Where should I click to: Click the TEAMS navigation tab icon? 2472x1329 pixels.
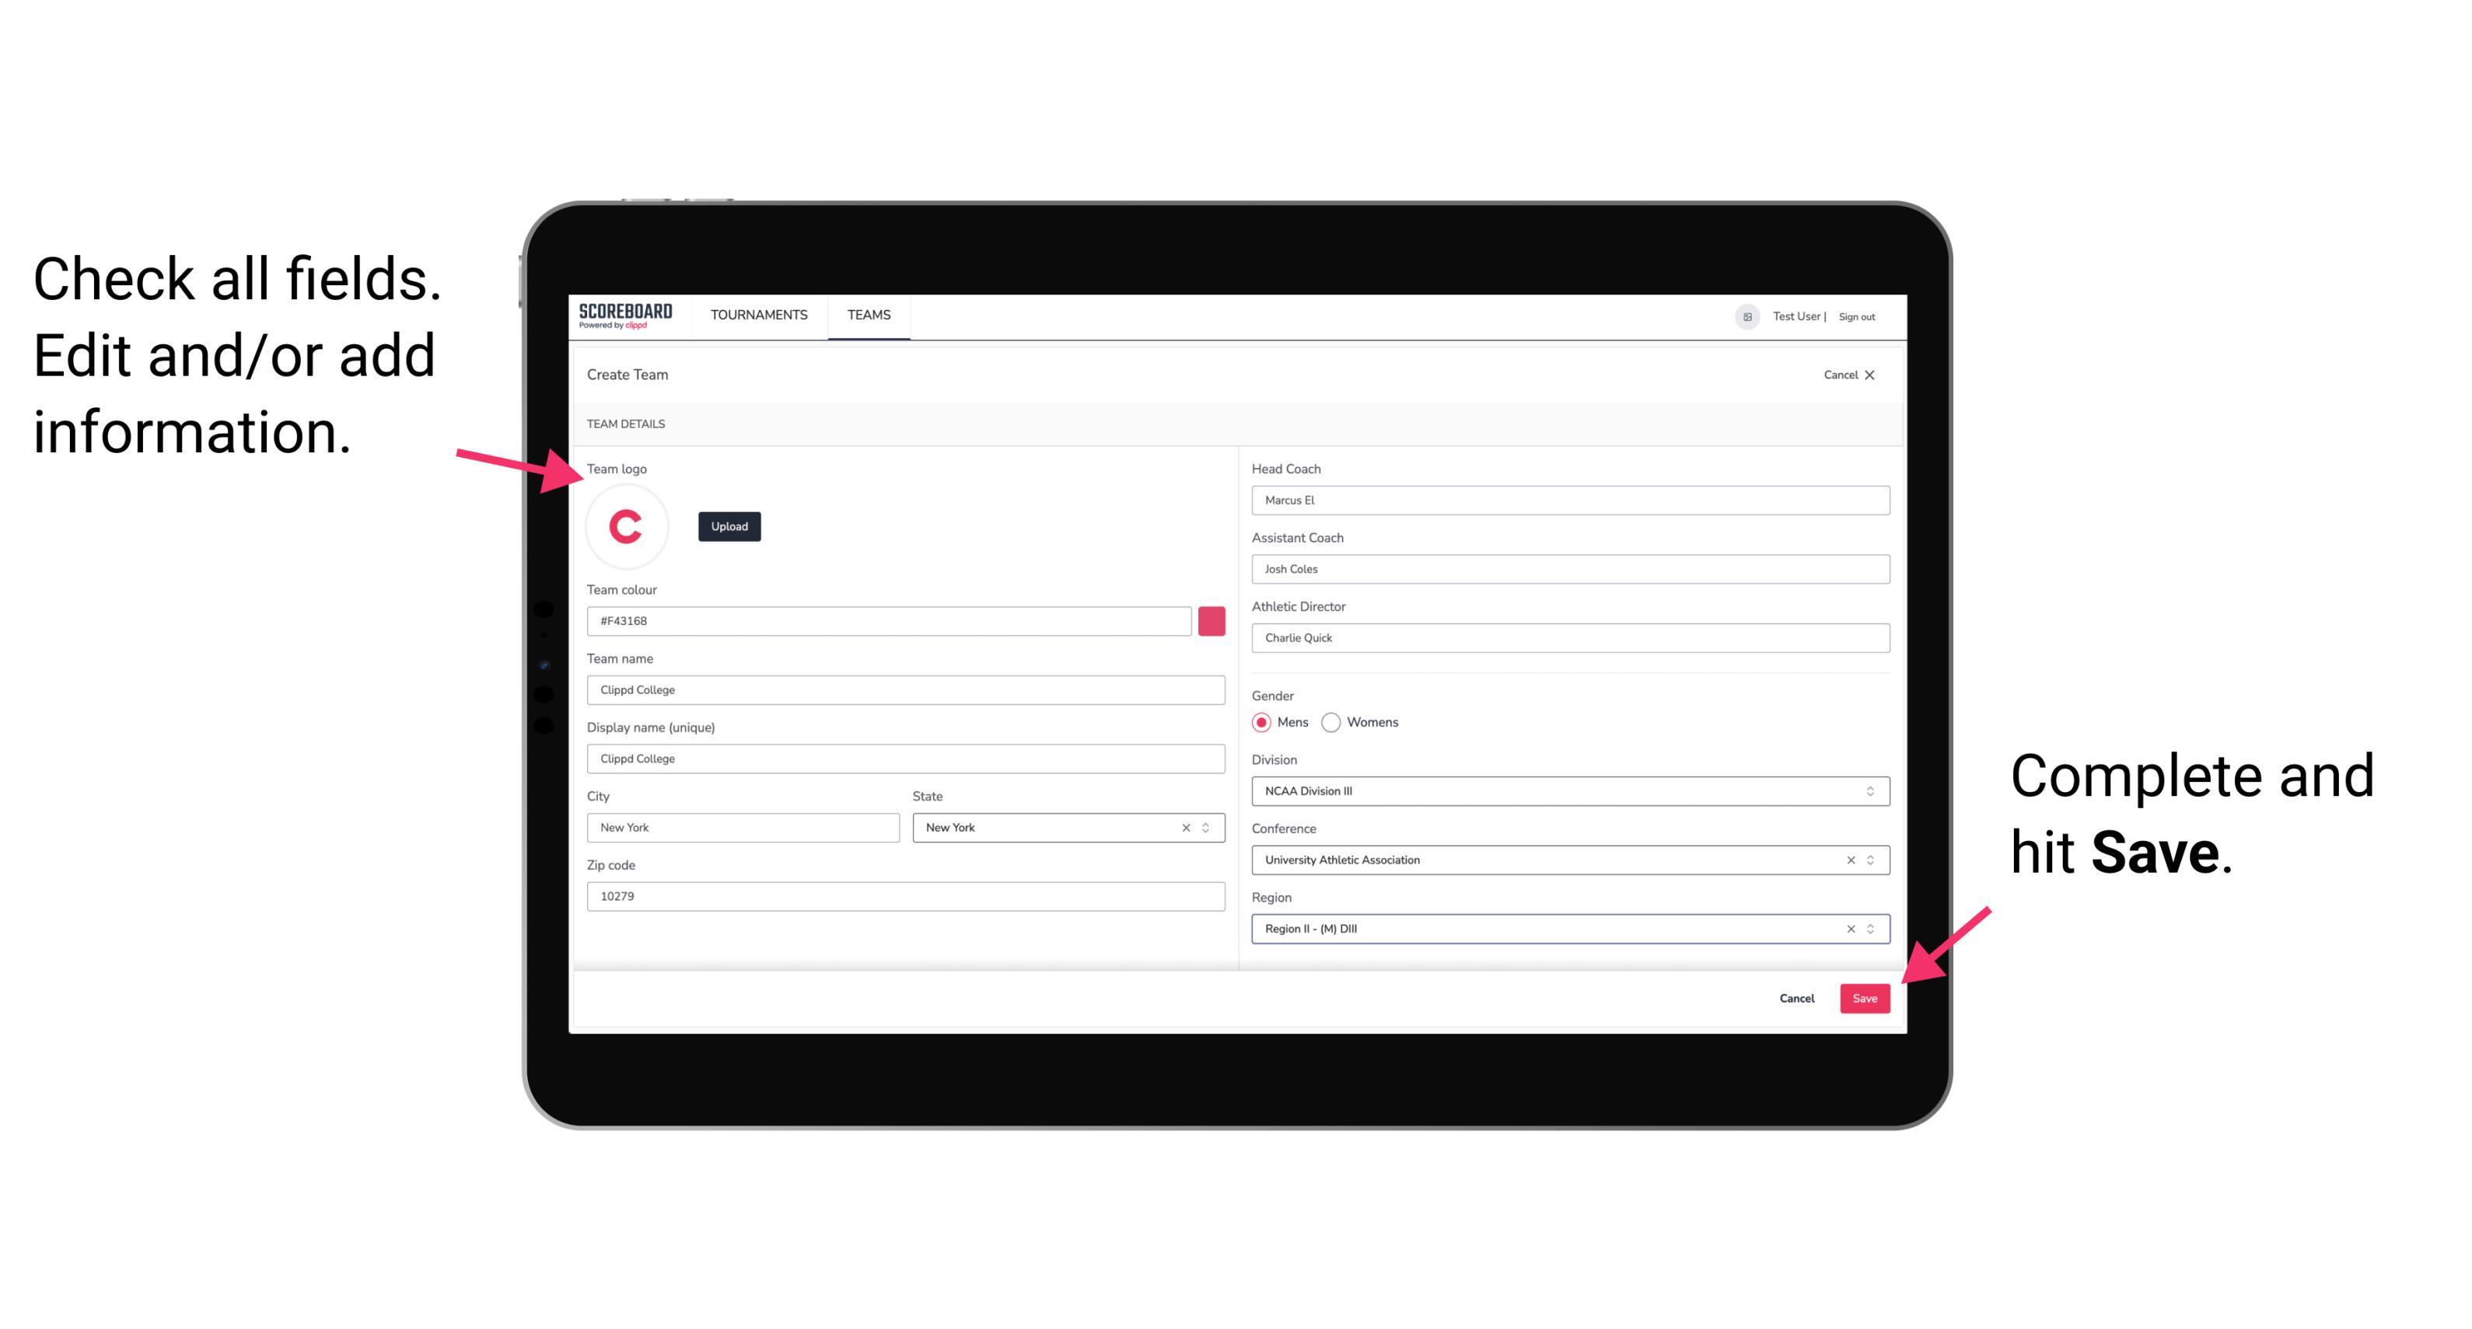point(868,316)
